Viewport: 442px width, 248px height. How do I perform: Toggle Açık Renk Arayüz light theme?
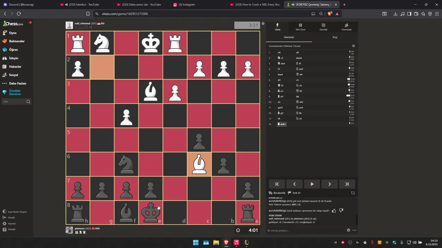15,212
